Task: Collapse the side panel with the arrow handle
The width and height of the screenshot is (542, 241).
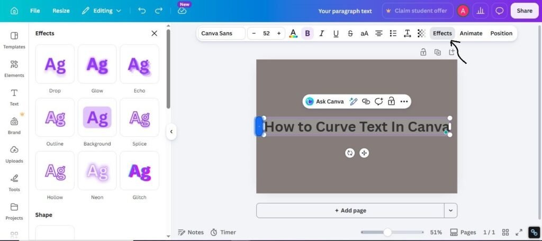Action: 171,132
